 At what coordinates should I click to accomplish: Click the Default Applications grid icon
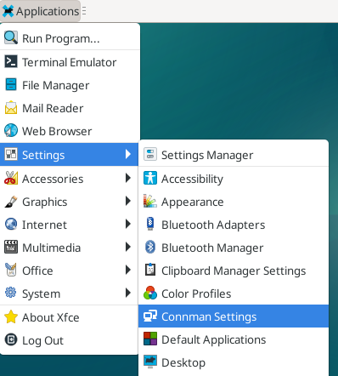[150, 339]
